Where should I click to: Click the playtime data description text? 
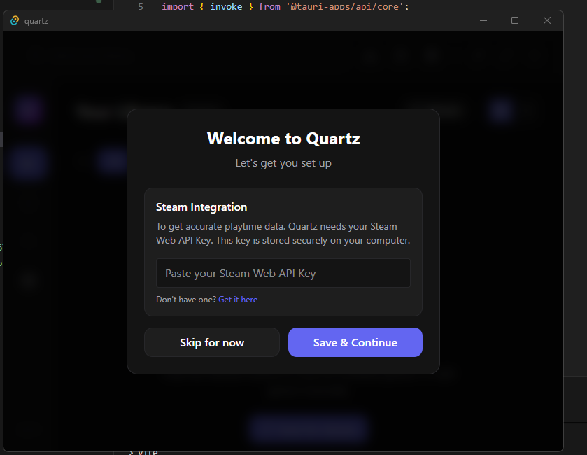pos(283,233)
